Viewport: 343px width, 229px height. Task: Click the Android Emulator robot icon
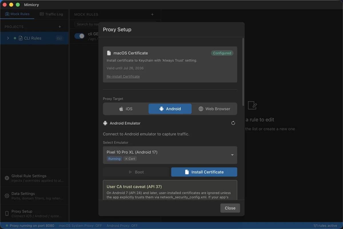(105, 123)
